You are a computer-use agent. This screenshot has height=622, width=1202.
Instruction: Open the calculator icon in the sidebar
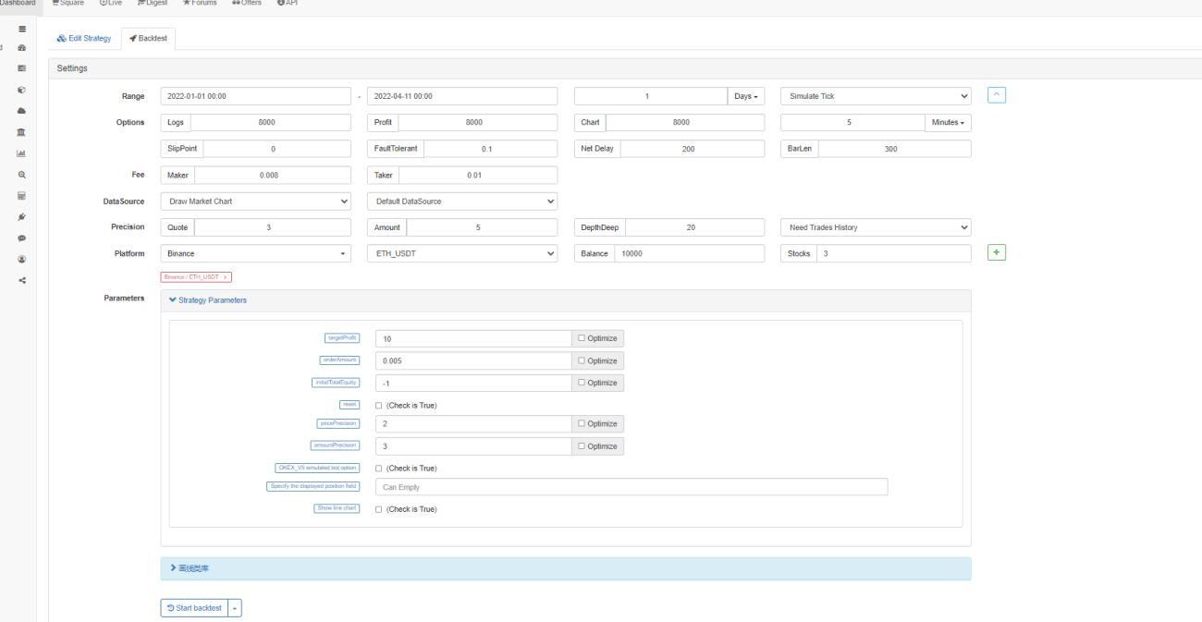[x=22, y=196]
